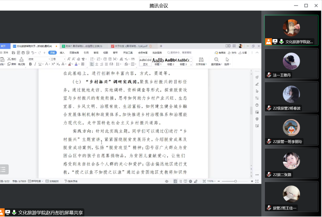Click the zoom slider handle

click(236, 181)
